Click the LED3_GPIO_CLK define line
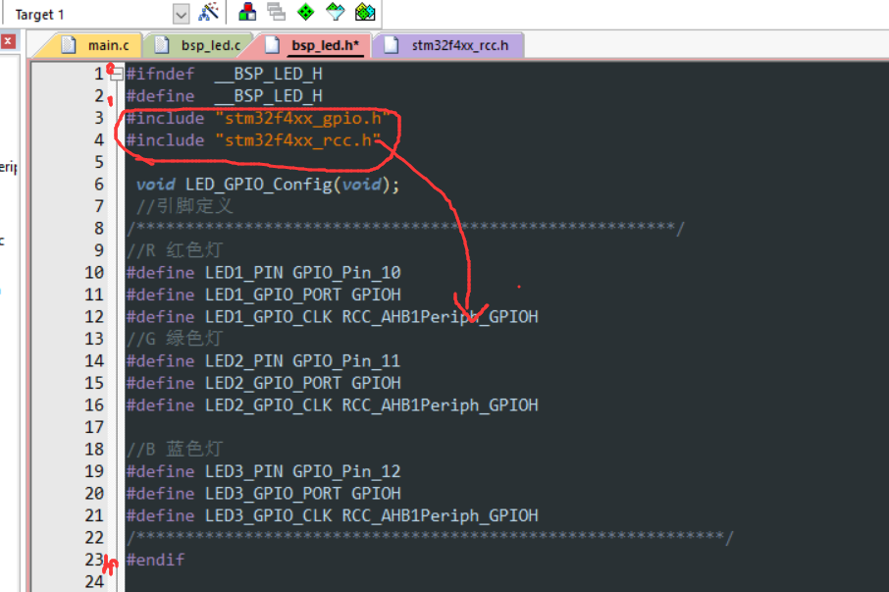 (332, 516)
